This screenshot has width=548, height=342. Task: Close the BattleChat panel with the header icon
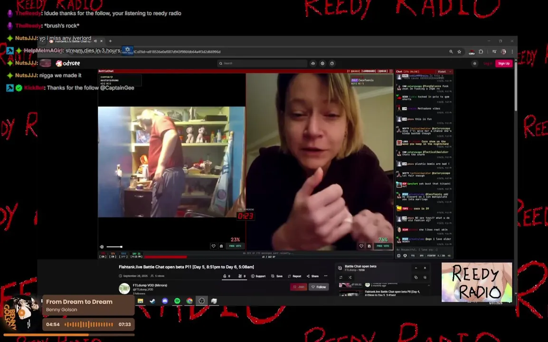click(391, 71)
